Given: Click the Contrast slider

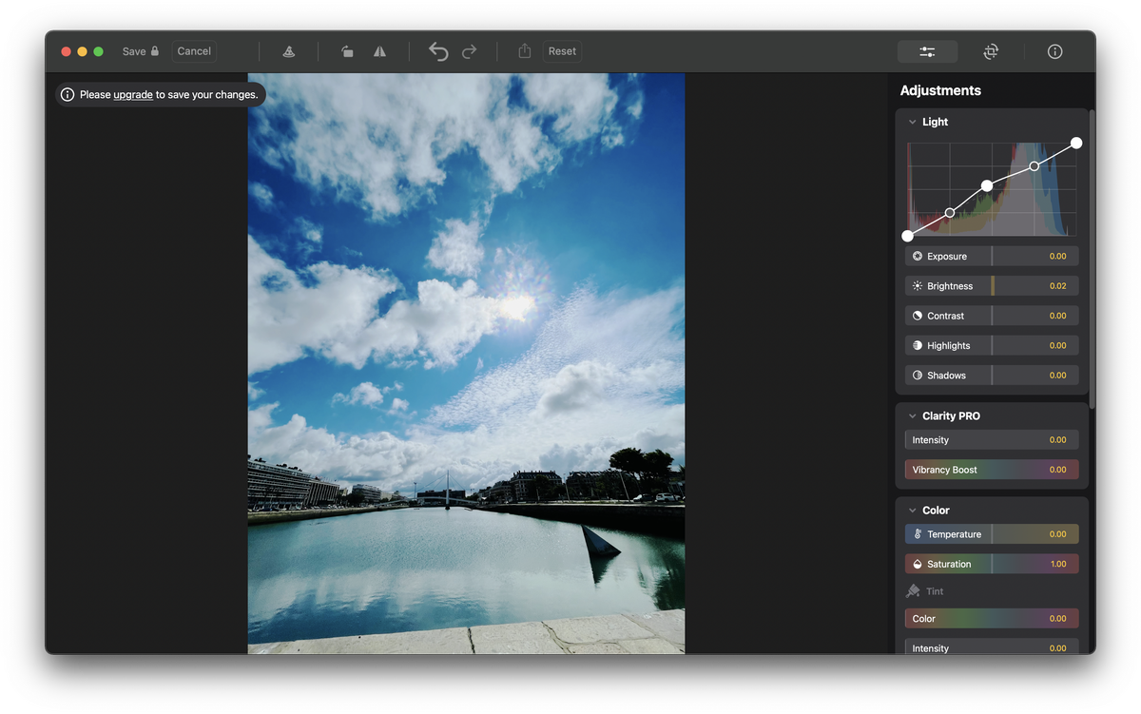Looking at the screenshot, I should coord(992,316).
